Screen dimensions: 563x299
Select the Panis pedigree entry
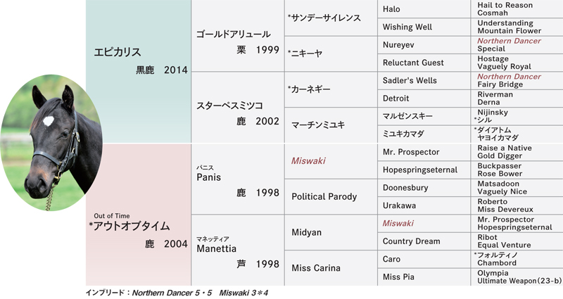(238, 179)
